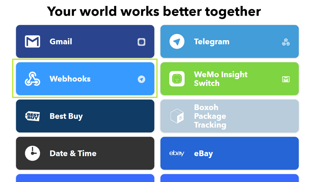Screen dimensions: 324x182
Task: Click the small outlet icon on Gmail tile
Action: (141, 42)
